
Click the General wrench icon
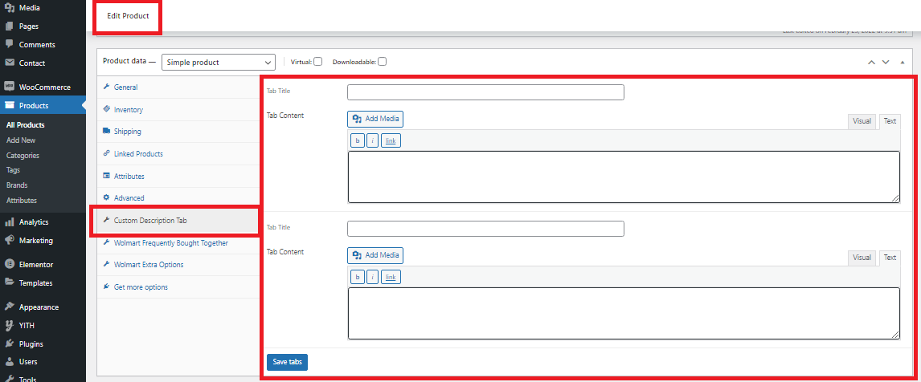106,87
